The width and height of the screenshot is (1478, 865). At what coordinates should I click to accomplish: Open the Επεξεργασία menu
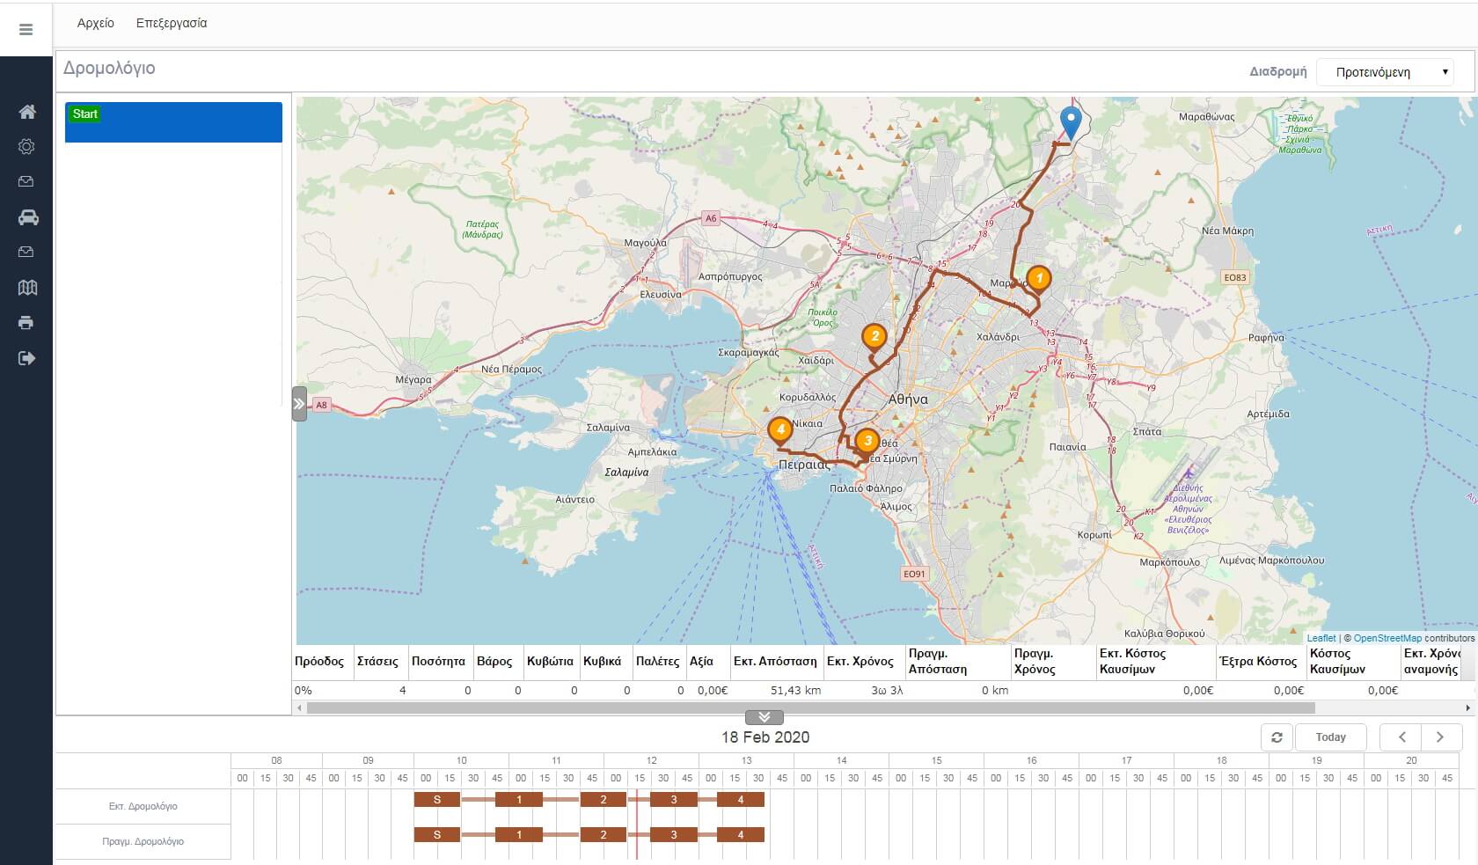172,23
